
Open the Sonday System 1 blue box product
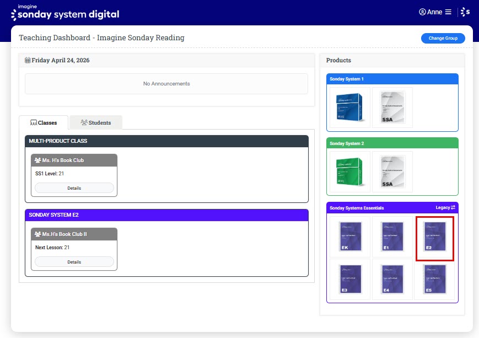pyautogui.click(x=350, y=108)
